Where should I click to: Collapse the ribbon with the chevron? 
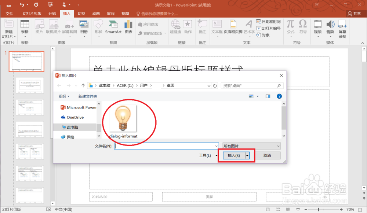(x=363, y=43)
